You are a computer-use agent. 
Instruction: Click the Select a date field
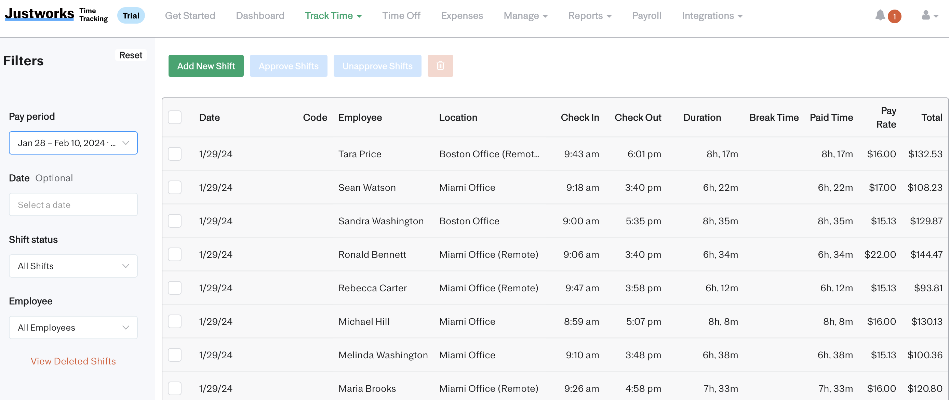coord(73,205)
